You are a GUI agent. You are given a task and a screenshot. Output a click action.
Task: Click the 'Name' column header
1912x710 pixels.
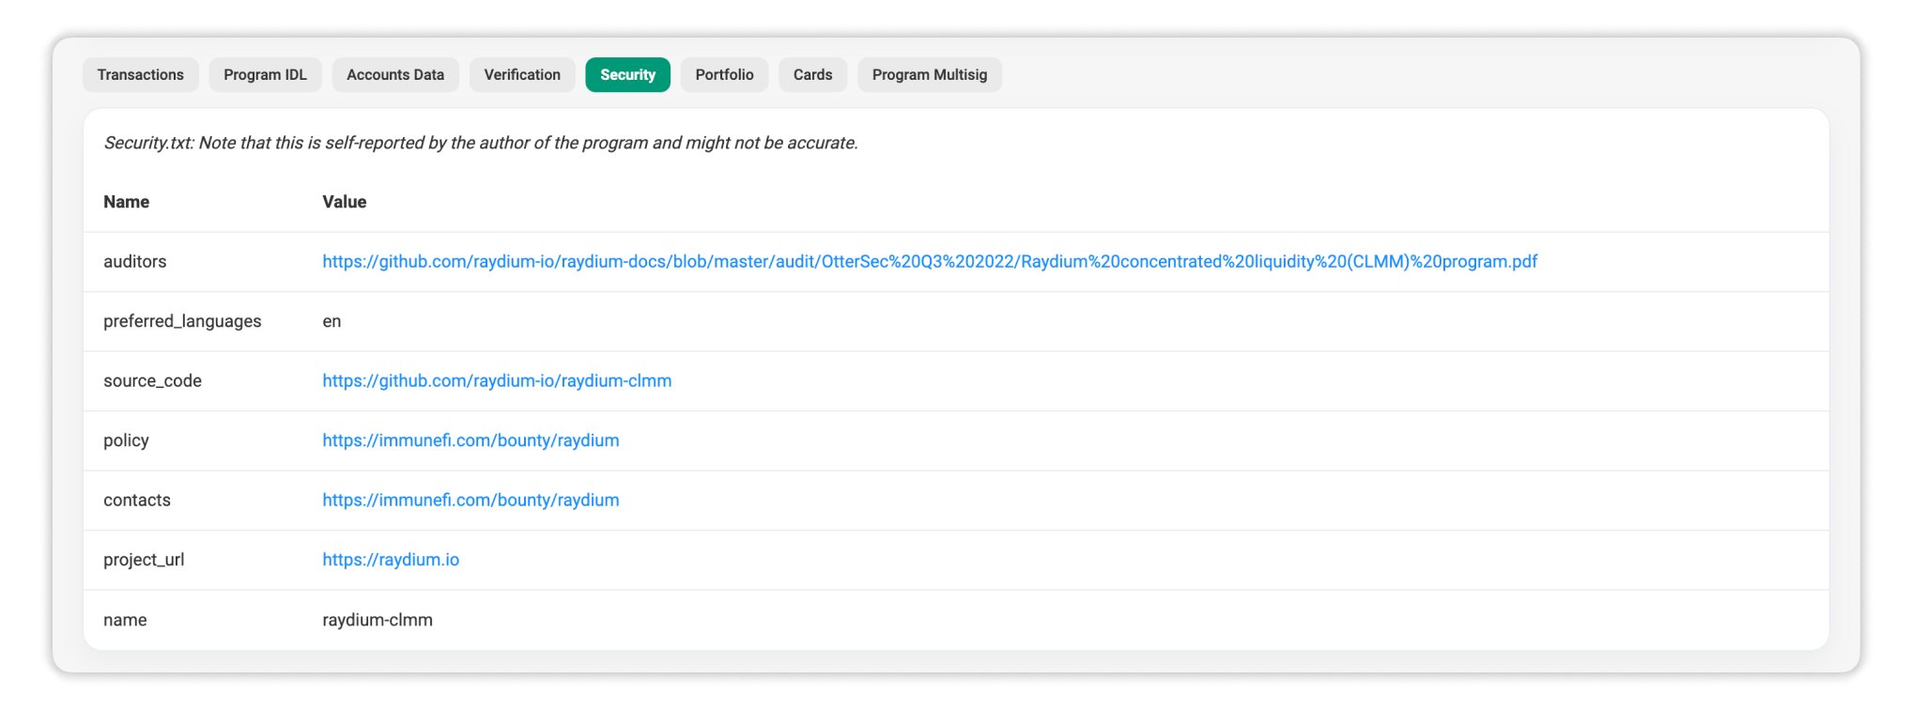(127, 202)
